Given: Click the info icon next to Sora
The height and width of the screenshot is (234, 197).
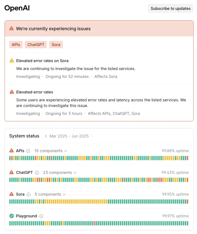Looking at the screenshot, I should 28,194.
